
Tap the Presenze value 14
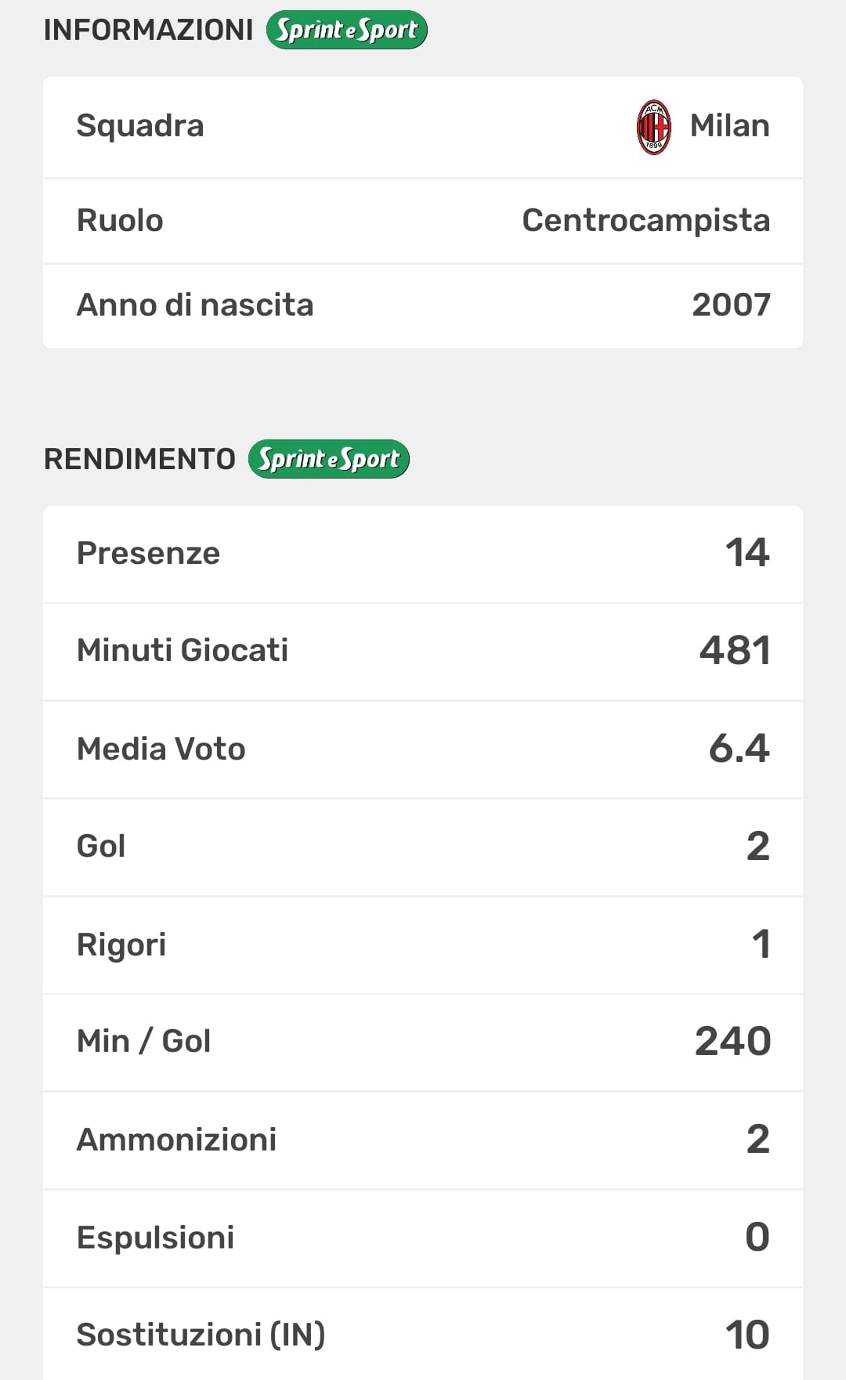747,553
